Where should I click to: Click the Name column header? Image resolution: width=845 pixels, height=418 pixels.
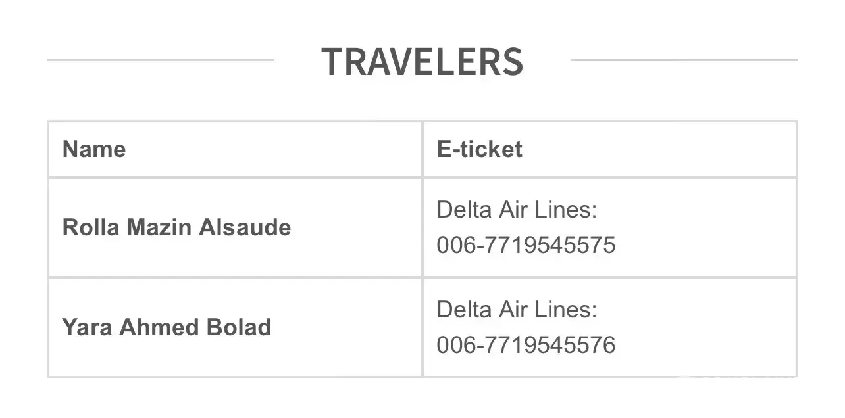pyautogui.click(x=94, y=149)
